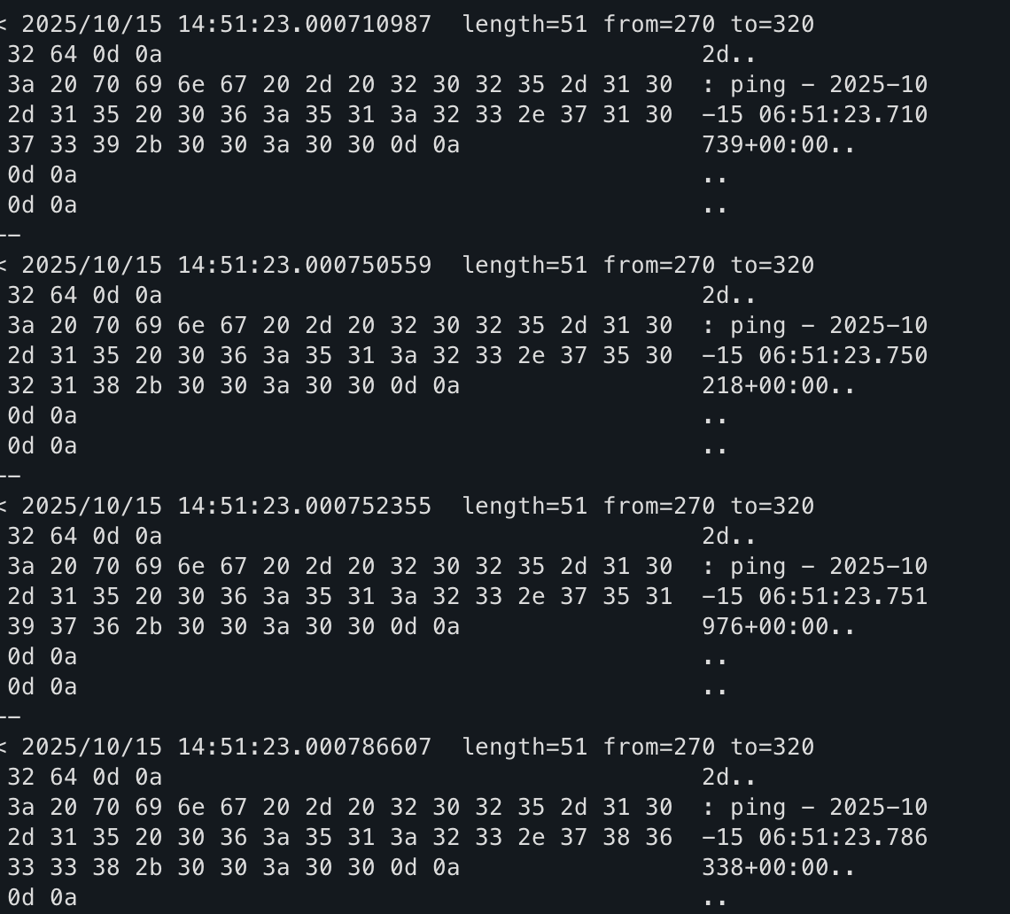Click the decoded text "-15 06:51:23.750"
Viewport: 1010px width, 914px height.
814,355
